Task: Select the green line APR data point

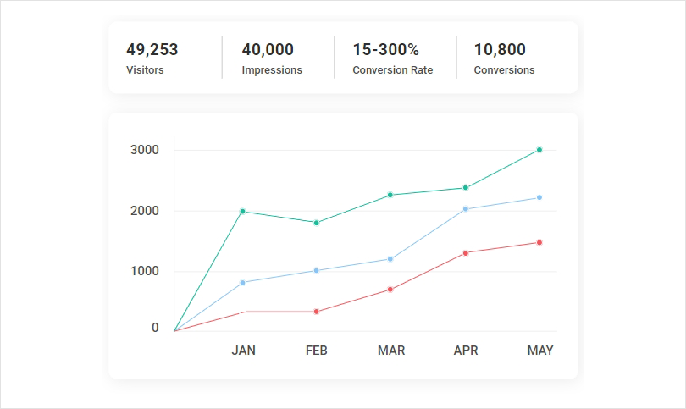Action: click(x=466, y=188)
